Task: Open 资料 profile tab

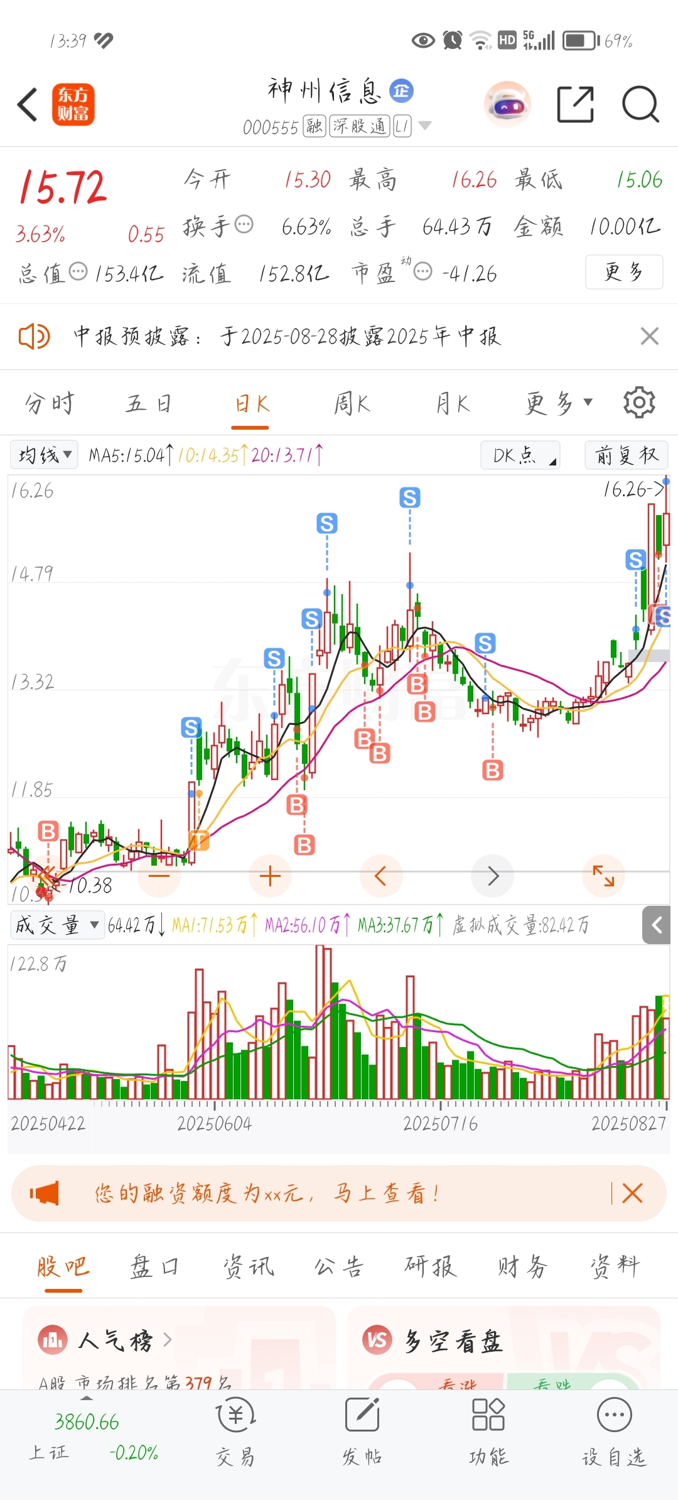Action: 615,1266
